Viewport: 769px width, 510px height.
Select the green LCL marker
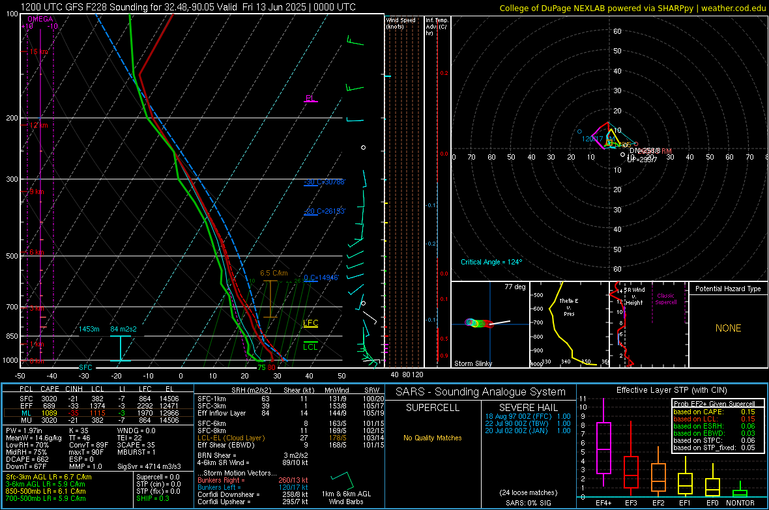pyautogui.click(x=310, y=347)
